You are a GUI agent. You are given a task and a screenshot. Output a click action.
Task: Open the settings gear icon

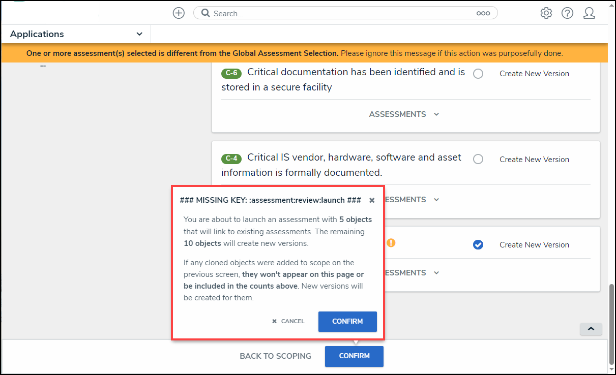(546, 13)
